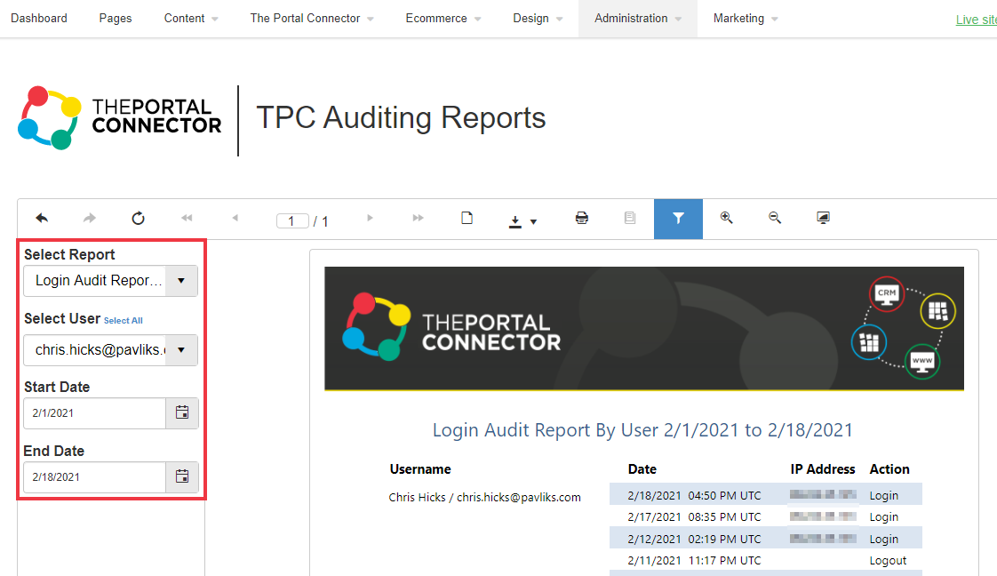Expand the Select Report dropdown arrow
Image resolution: width=997 pixels, height=576 pixels.
(181, 280)
